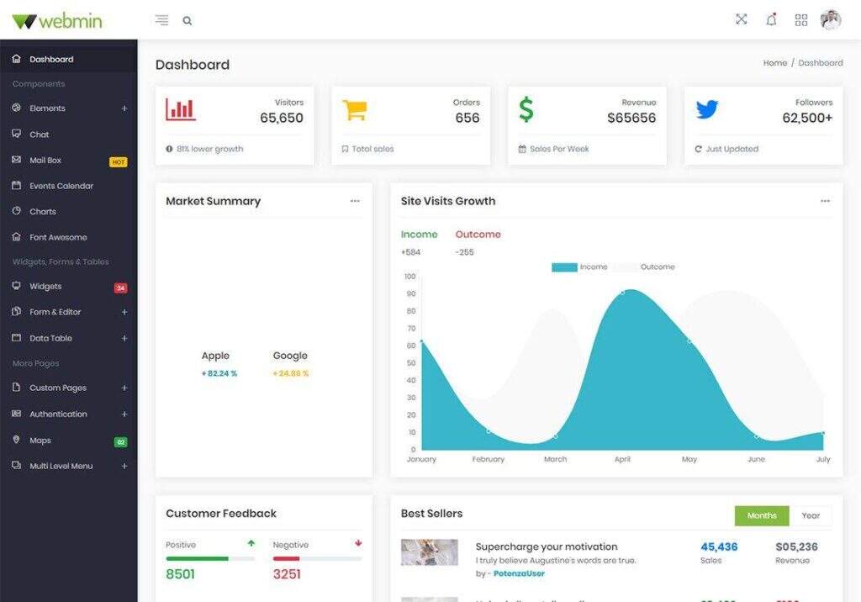Select the Months button in Best Sellers

tap(762, 515)
